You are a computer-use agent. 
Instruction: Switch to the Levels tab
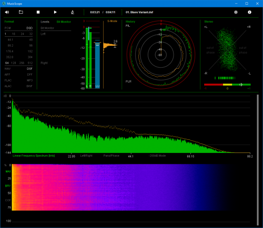click(45, 22)
